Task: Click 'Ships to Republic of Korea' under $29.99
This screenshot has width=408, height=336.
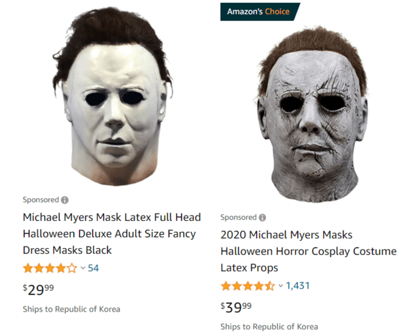Action: point(71,309)
